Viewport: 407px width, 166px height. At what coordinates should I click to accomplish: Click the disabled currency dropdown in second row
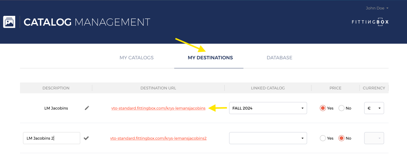click(374, 138)
